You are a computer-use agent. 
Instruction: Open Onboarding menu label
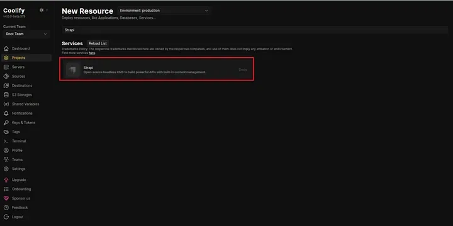(x=21, y=189)
